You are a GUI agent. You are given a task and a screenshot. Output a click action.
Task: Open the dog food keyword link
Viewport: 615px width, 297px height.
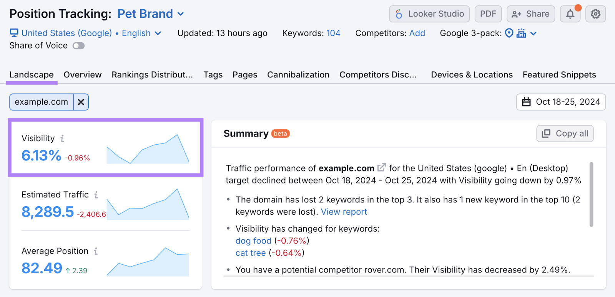(253, 240)
